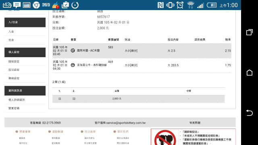The height and width of the screenshot is (145, 258).
Task: Open the 運動數據 footer heading
Action: tap(58, 132)
